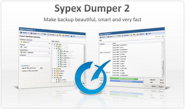Uncheck the sx_pages table checkbox
185x109 pixels.
[58, 56]
